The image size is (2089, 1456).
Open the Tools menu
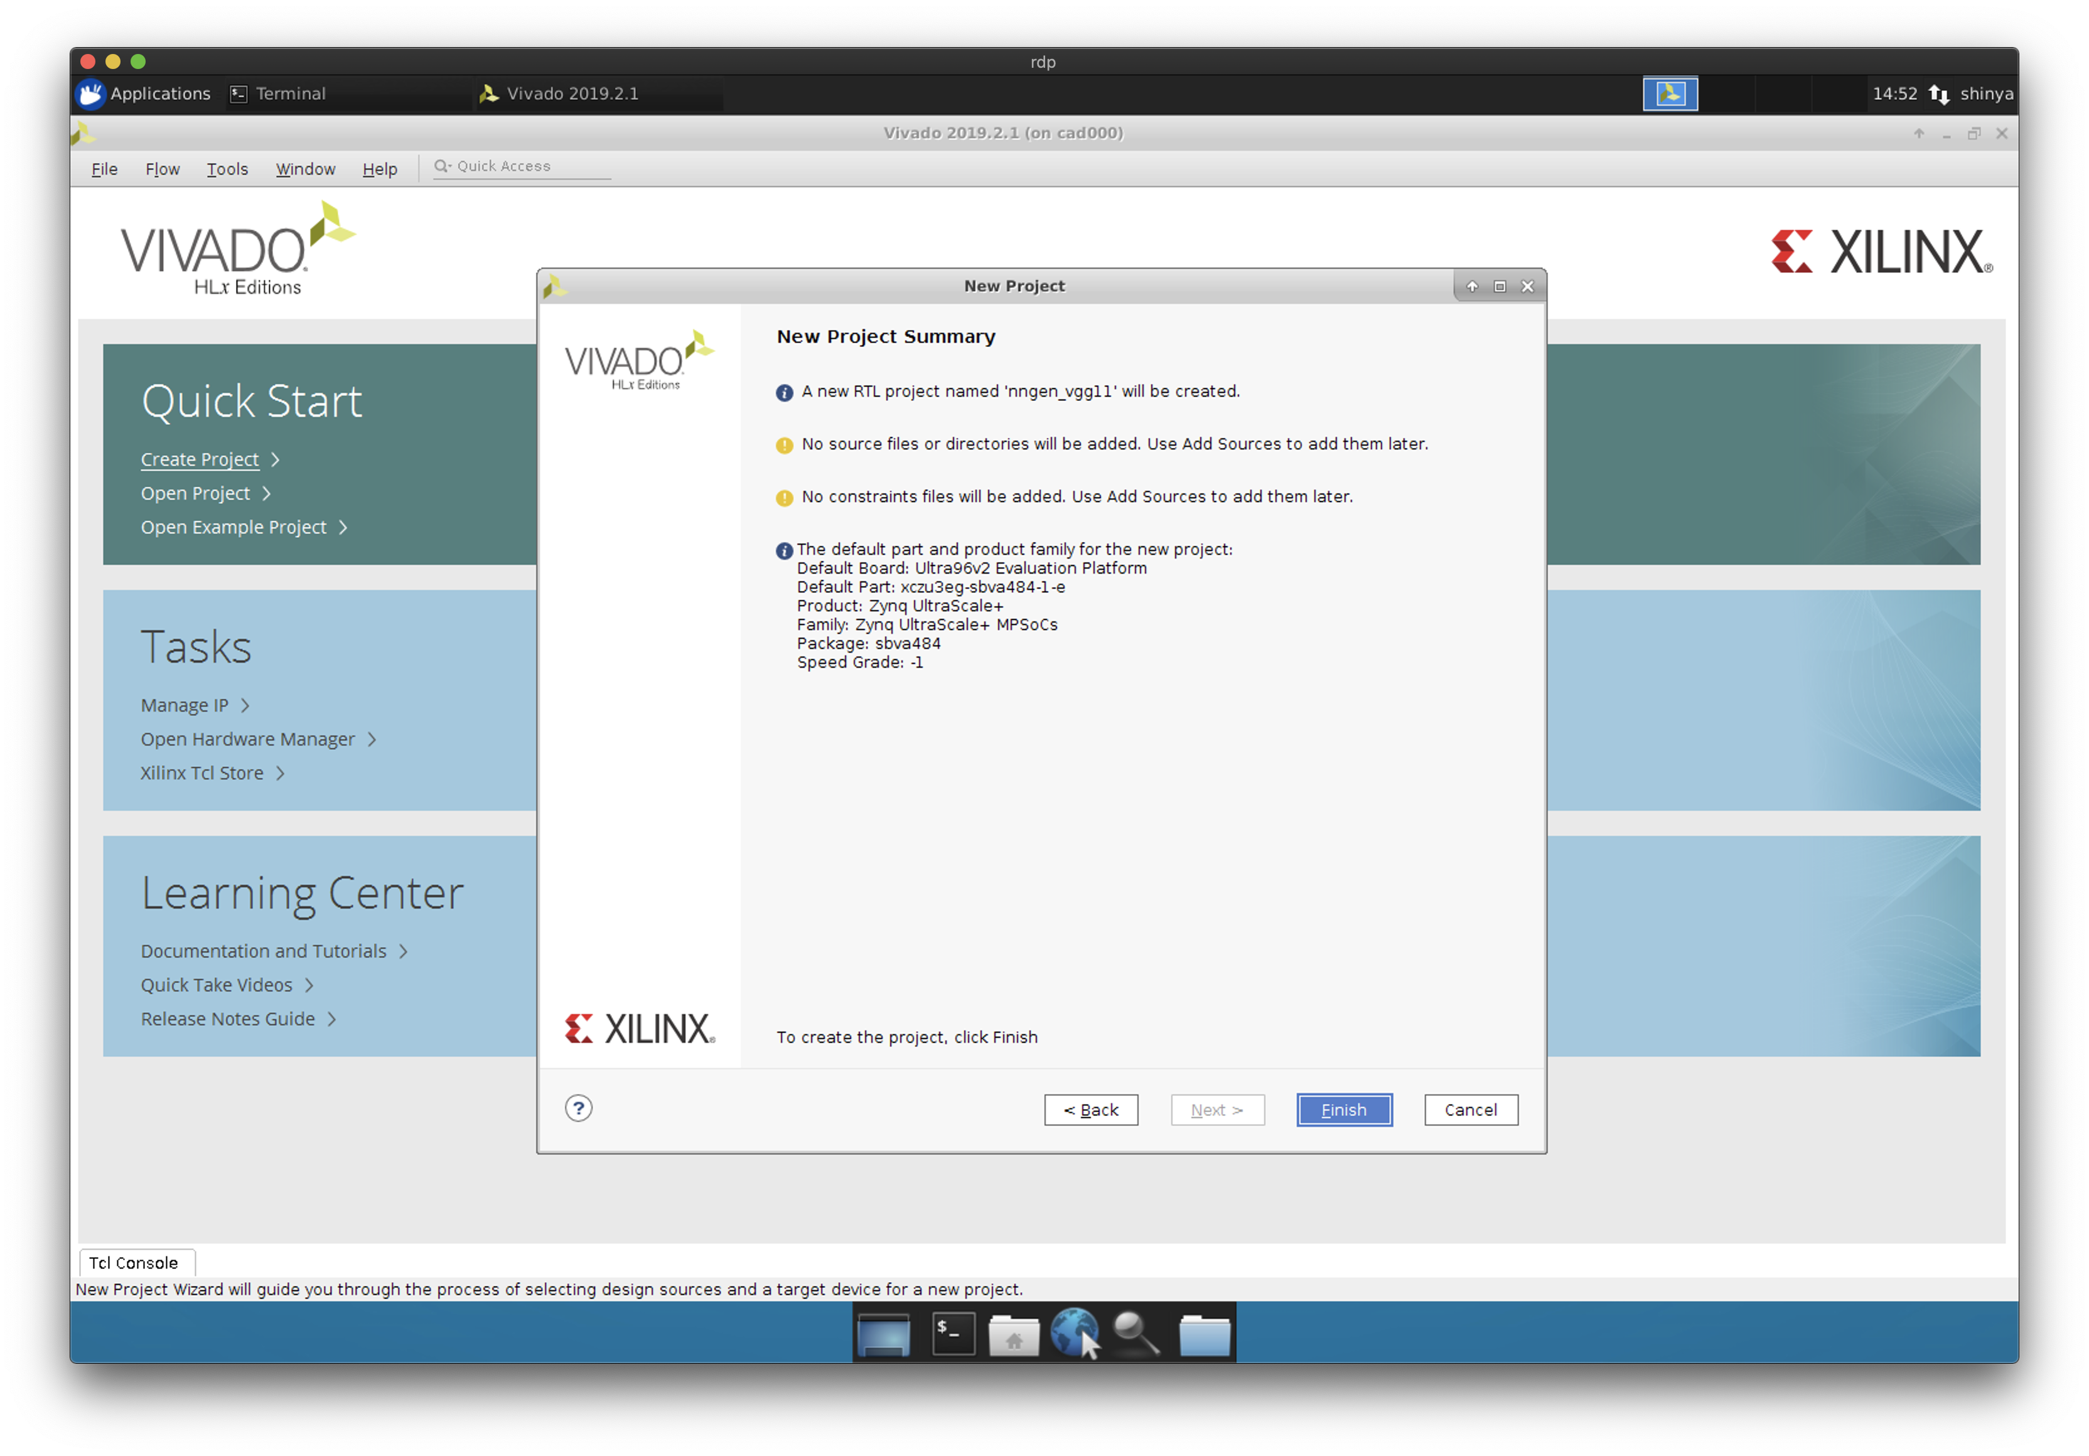227,169
